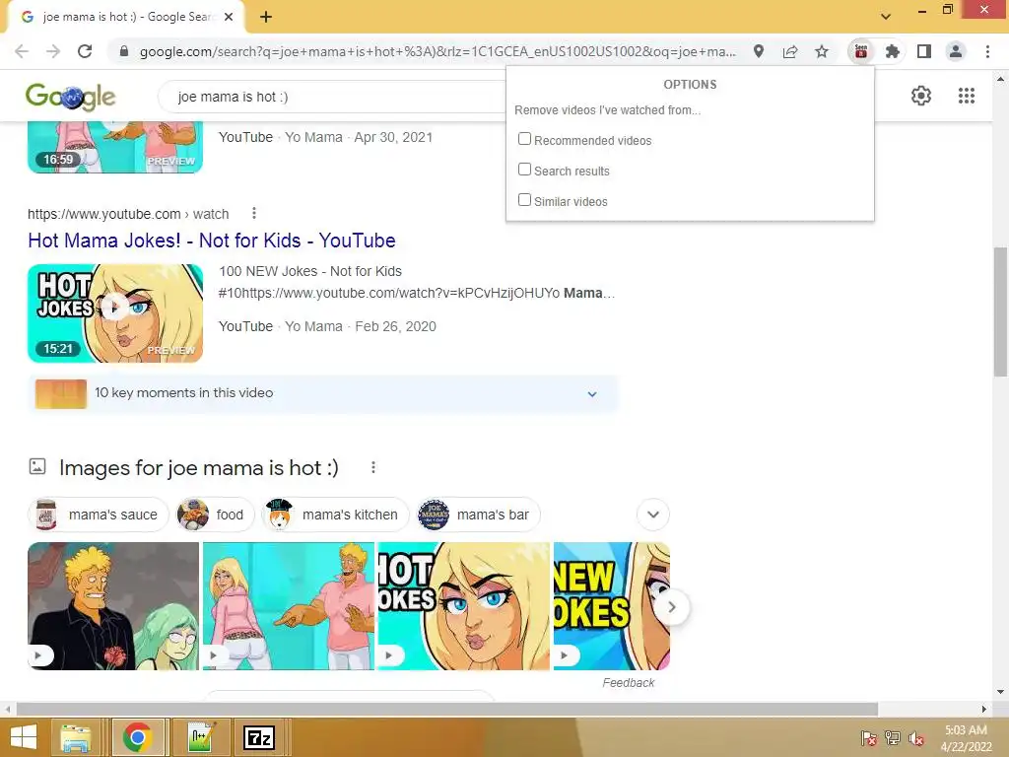Image resolution: width=1009 pixels, height=757 pixels.
Task: Click the share page icon
Action: point(790,51)
